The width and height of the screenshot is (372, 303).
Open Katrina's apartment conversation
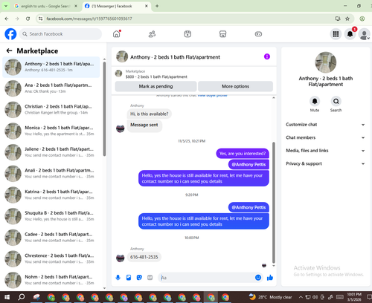(x=51, y=195)
